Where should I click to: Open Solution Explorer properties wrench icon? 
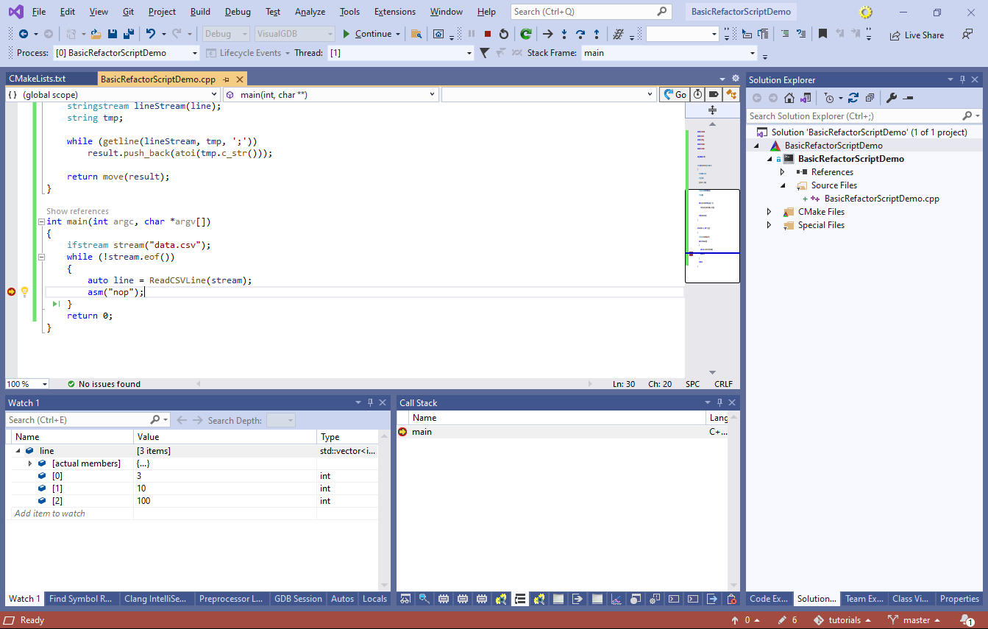coord(891,98)
